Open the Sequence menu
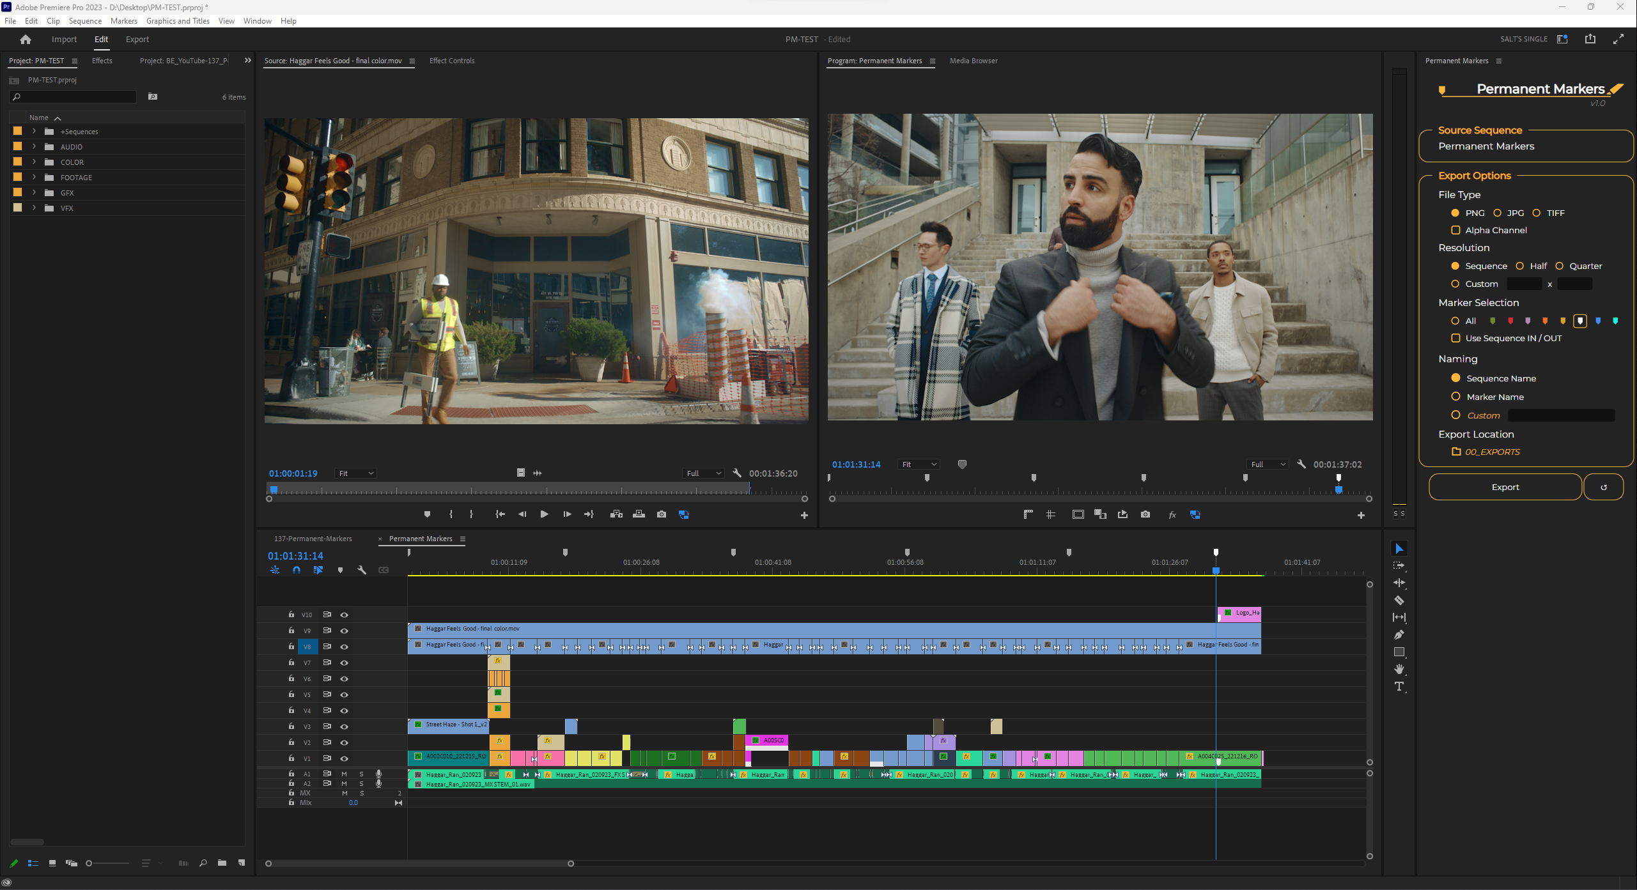1637x890 pixels. click(x=85, y=21)
